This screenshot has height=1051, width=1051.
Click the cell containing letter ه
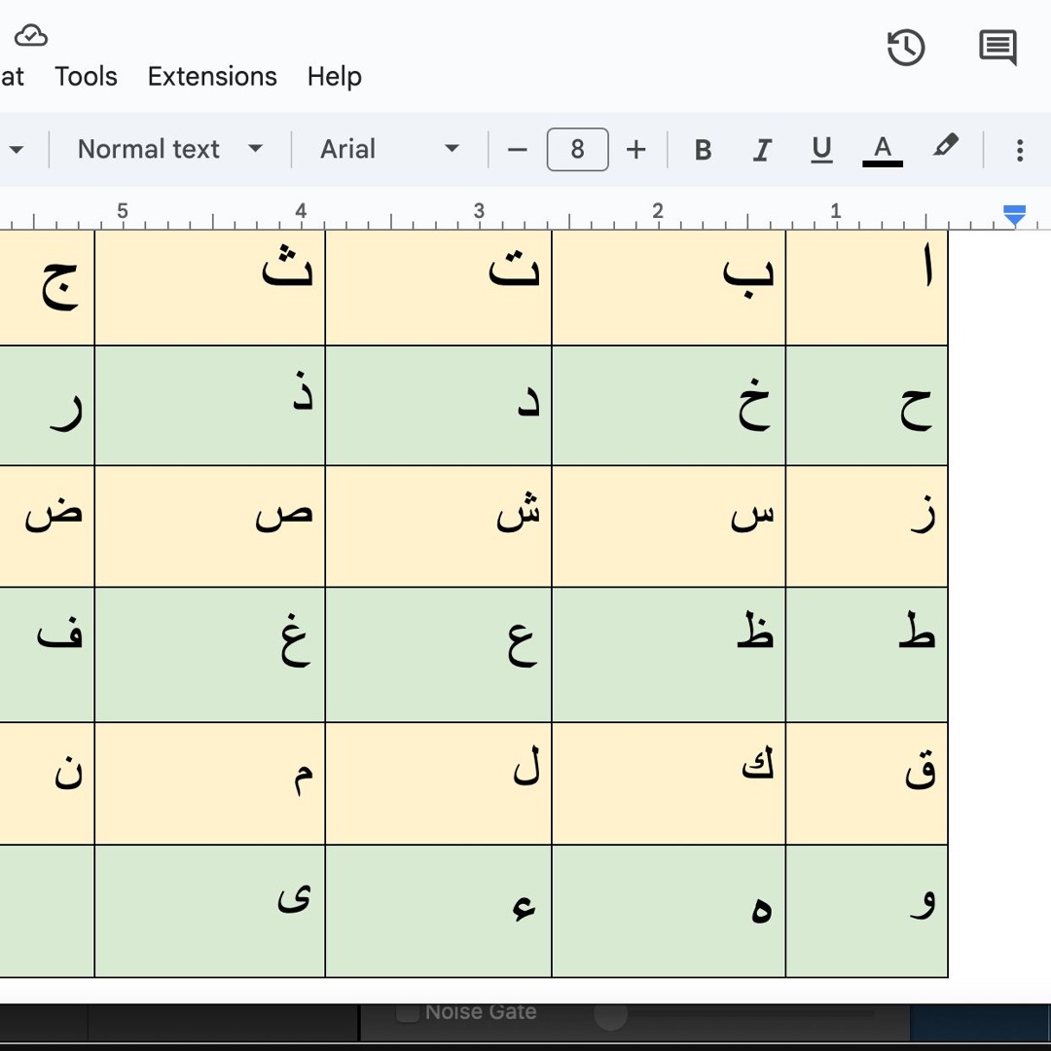669,911
